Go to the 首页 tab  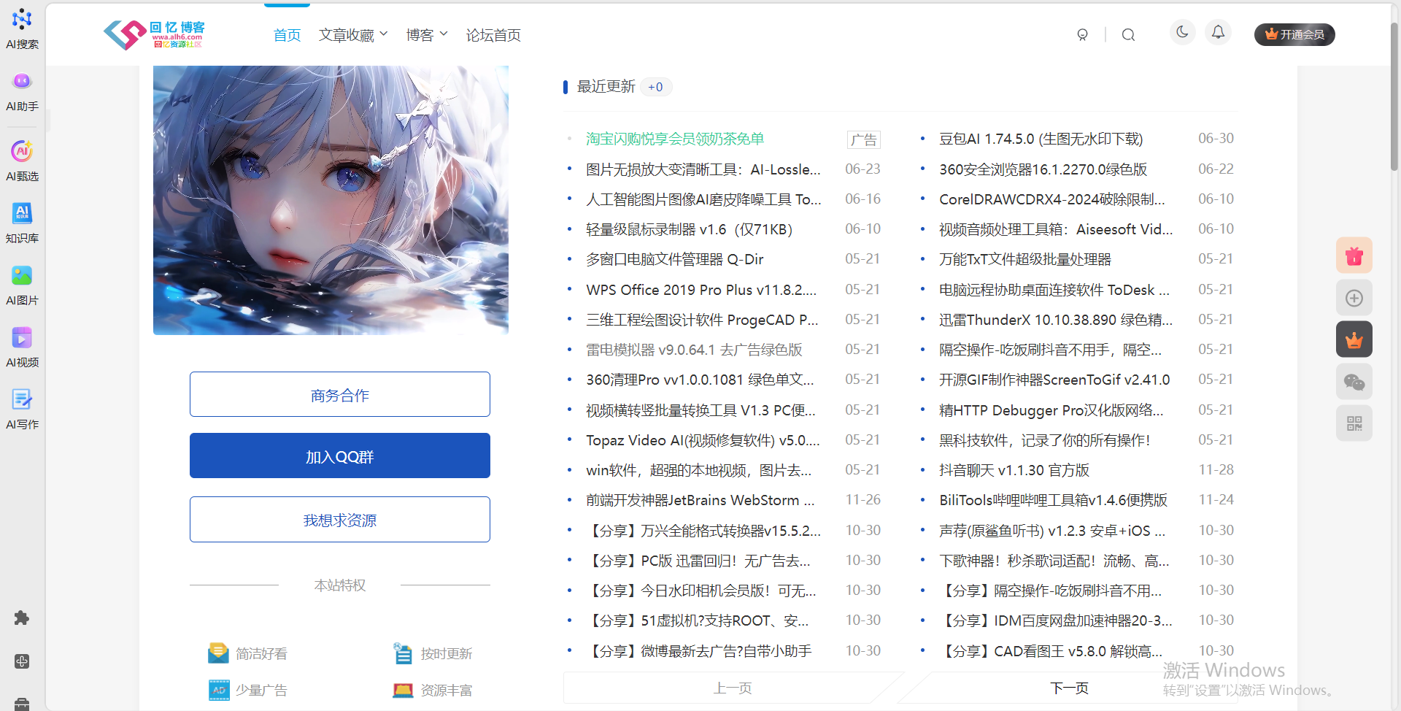point(287,35)
